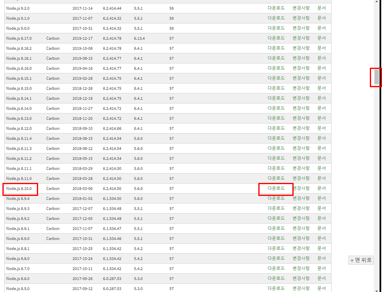This screenshot has width=382, height=292.
Task: Click the Node.js 8.8.1 version text
Action: [x=18, y=249]
